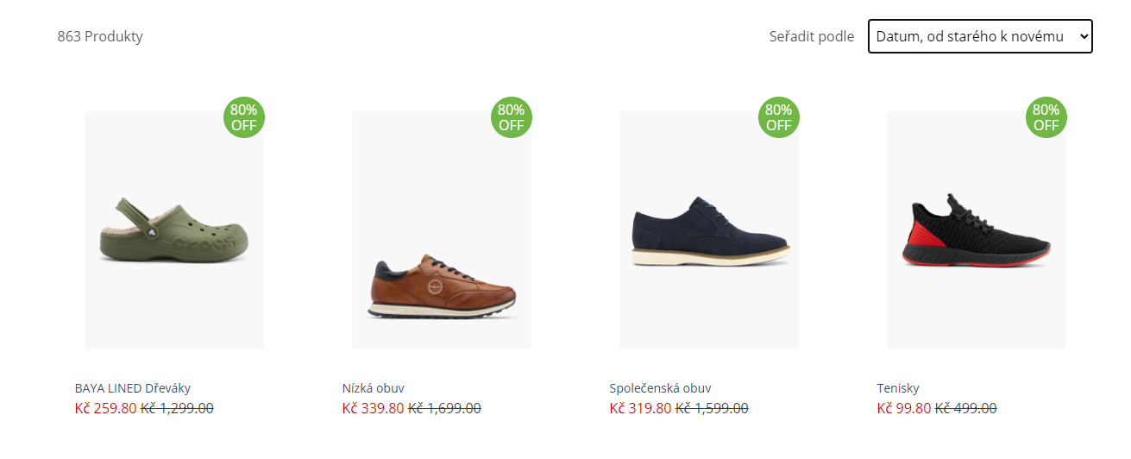Click the Seřadit podle label
The width and height of the screenshot is (1131, 459).
[812, 36]
